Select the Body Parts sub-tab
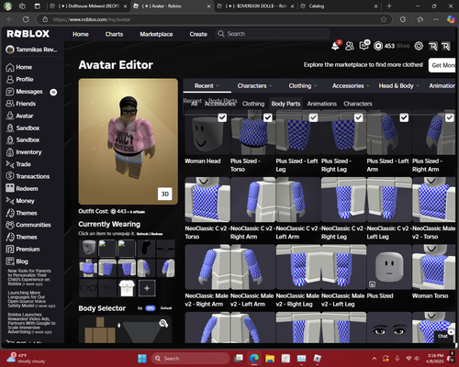The width and height of the screenshot is (459, 367). click(285, 104)
